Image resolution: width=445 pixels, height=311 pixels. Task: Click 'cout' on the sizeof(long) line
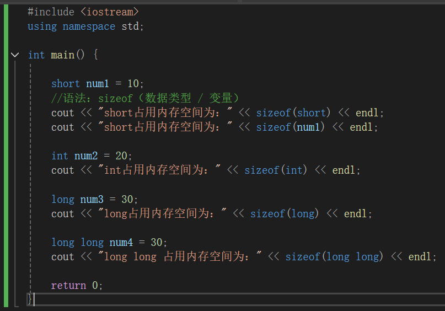63,213
